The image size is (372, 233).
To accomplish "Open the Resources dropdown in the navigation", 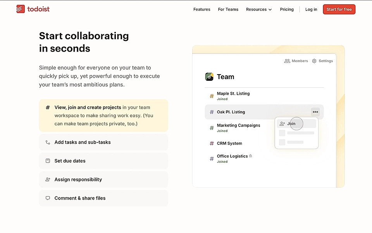I will point(258,9).
